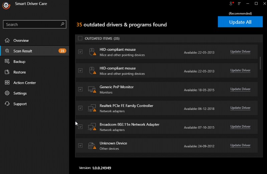Image resolution: width=267 pixels, height=174 pixels.
Task: Uncheck the Realtek PCIe FE Controller checkbox
Action: click(80, 108)
